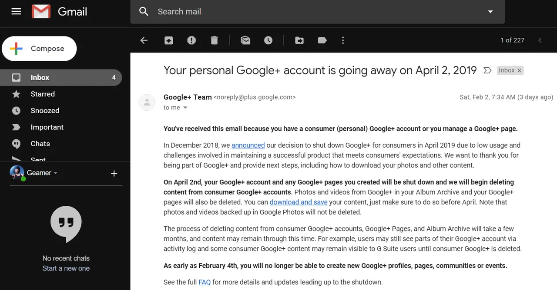Viewport: 557px width, 290px height.
Task: Toggle the importance marker beside subject
Action: pyautogui.click(x=487, y=70)
